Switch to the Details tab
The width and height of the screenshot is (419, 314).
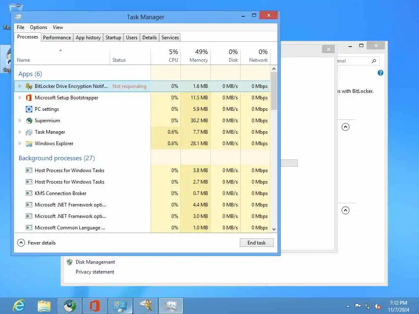coord(149,38)
